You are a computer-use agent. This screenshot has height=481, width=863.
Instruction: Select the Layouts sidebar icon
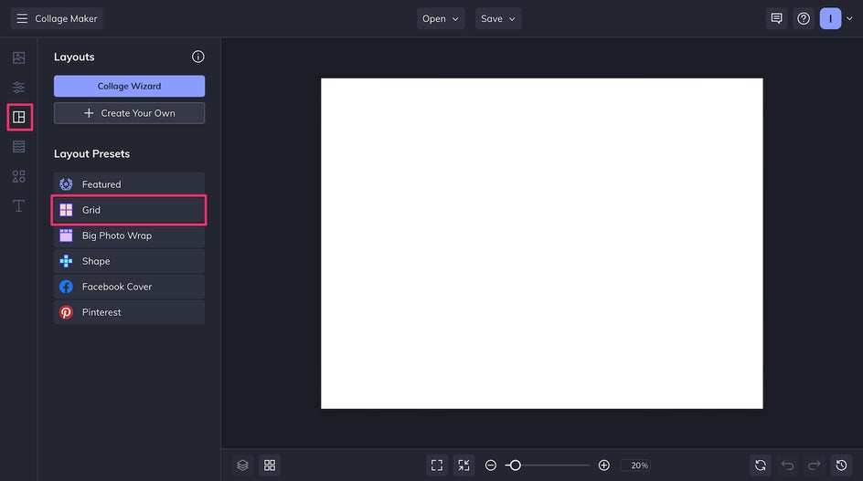19,117
